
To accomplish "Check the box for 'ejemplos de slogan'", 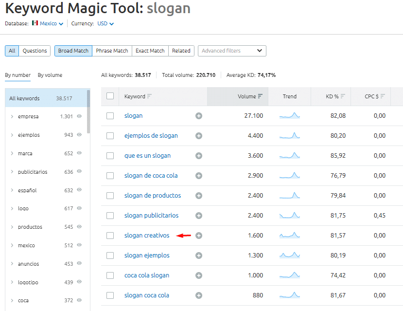I will (x=110, y=136).
